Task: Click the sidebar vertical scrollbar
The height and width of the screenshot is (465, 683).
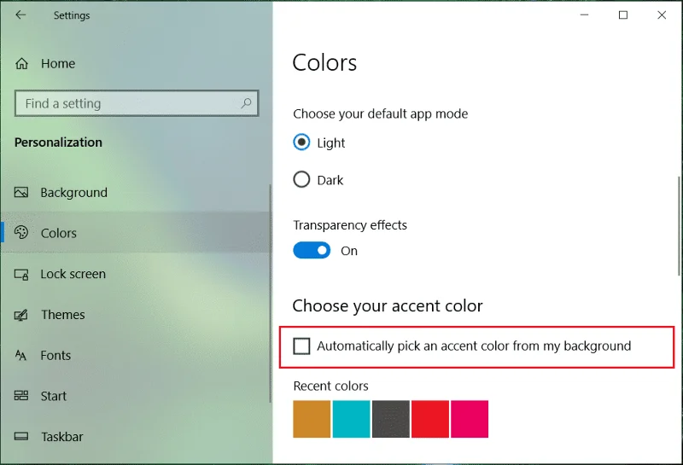Action: click(x=270, y=293)
